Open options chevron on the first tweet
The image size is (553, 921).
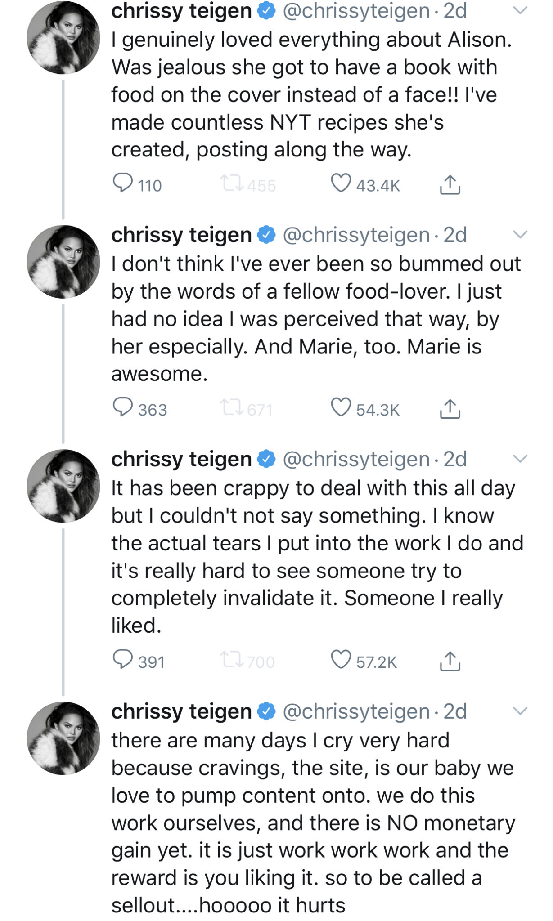pos(520,11)
